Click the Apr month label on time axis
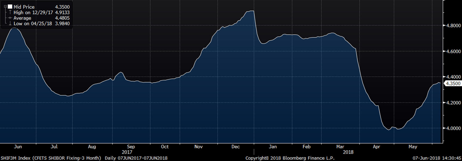462x161 pixels. [x=376, y=147]
